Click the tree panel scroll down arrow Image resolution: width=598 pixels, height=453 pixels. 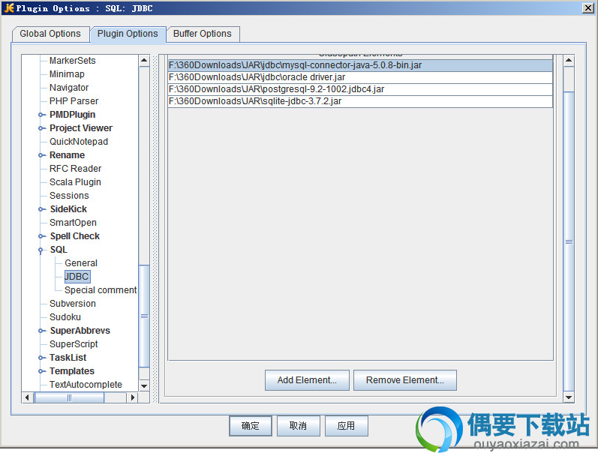tap(144, 386)
